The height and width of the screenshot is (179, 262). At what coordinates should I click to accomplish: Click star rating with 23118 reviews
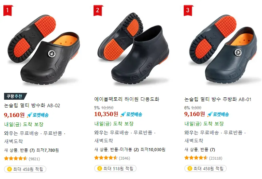[196, 158]
